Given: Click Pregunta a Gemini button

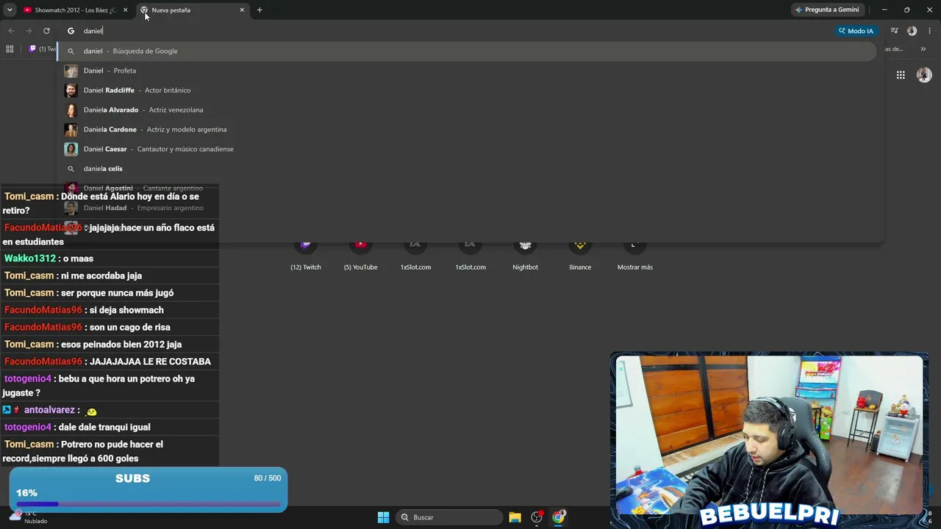Looking at the screenshot, I should pyautogui.click(x=826, y=10).
